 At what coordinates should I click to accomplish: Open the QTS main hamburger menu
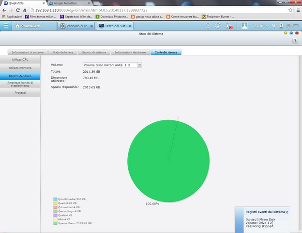tap(6, 26)
